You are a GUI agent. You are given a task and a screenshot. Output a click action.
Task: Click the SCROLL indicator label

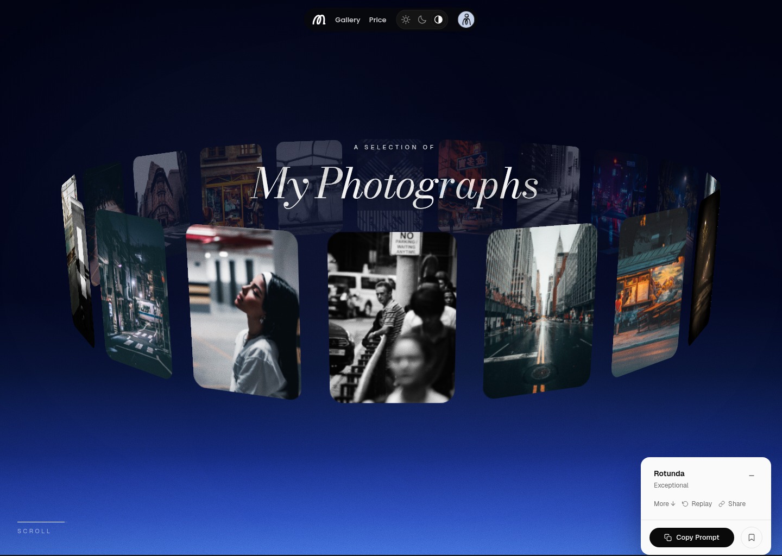34,531
